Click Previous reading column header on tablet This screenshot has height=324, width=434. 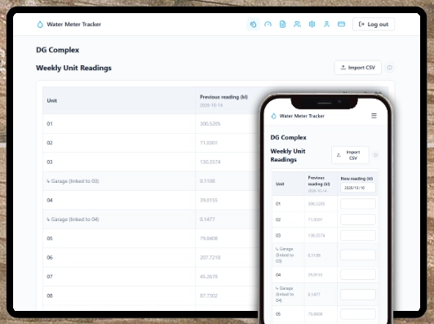click(x=224, y=97)
